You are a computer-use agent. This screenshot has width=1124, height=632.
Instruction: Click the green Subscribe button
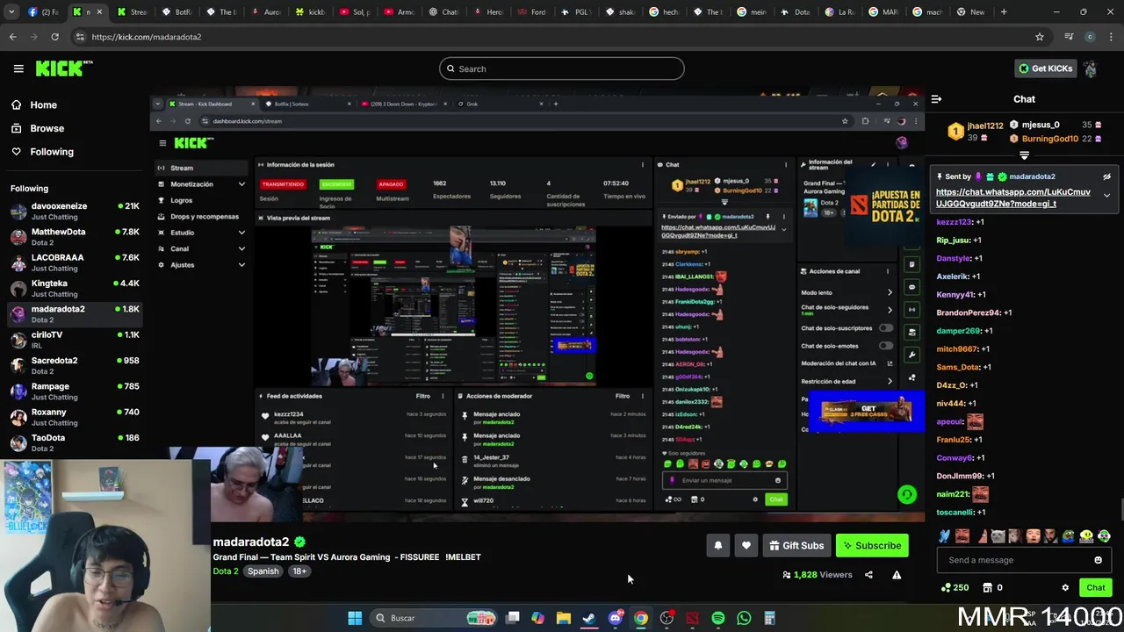click(x=872, y=545)
